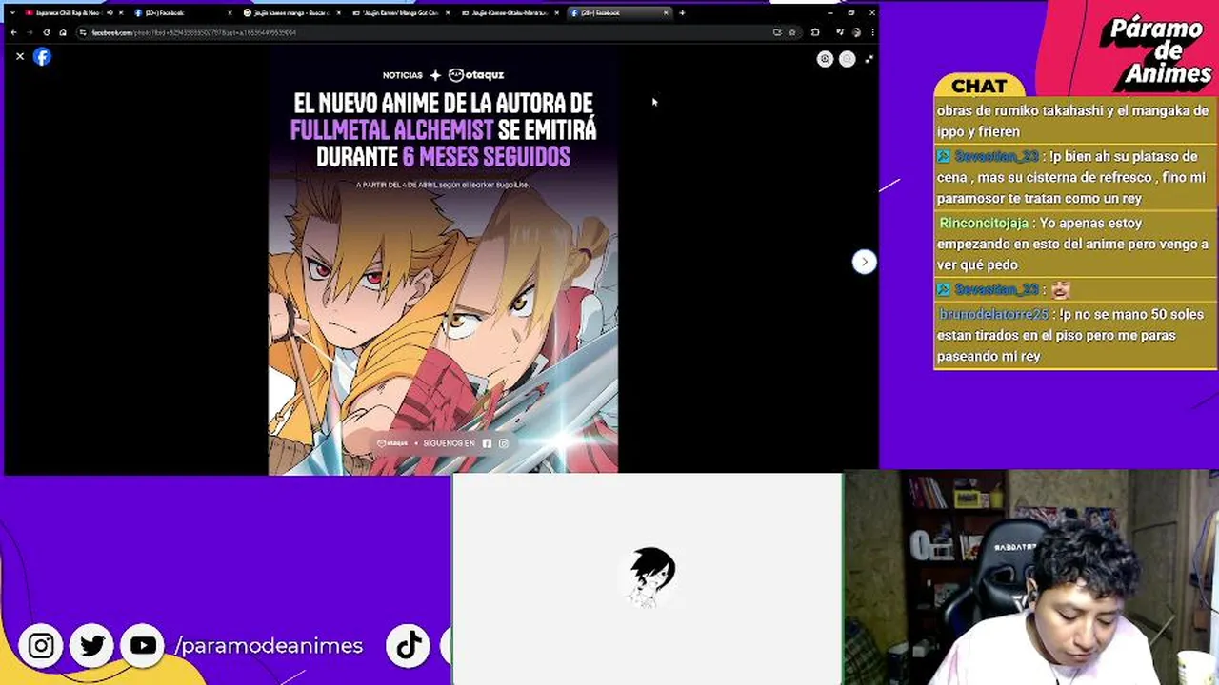Click chat username Rinconcitojaja
Image resolution: width=1219 pixels, height=685 pixels.
[x=984, y=223]
